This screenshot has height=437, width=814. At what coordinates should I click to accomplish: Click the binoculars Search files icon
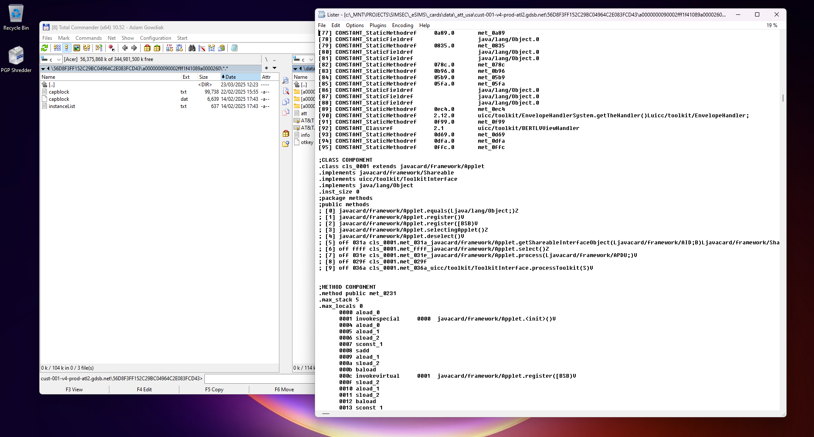(192, 48)
